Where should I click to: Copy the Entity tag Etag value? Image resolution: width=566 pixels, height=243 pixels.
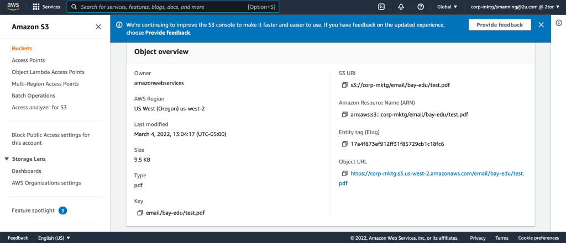point(345,144)
